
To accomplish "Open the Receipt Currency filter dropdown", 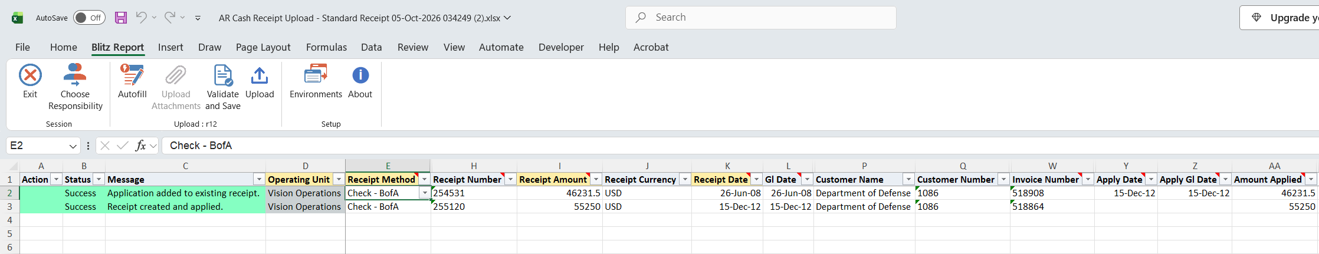I will tap(685, 179).
